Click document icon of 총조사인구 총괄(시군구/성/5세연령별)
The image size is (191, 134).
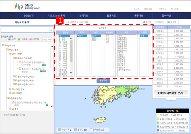(20, 62)
